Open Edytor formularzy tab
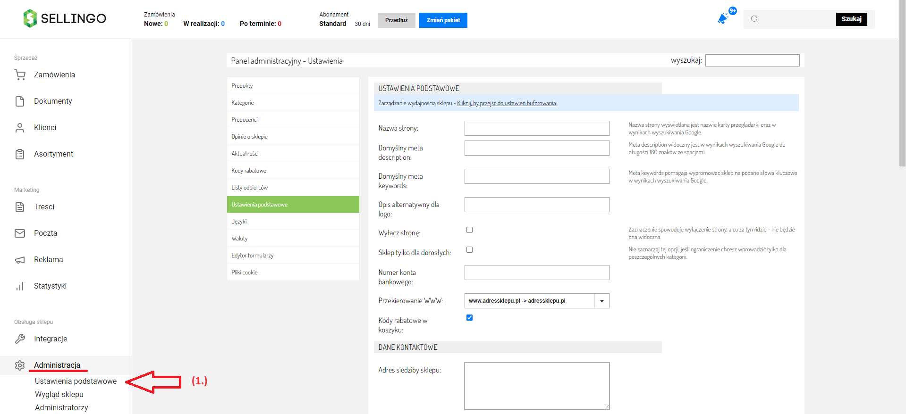 pos(293,256)
